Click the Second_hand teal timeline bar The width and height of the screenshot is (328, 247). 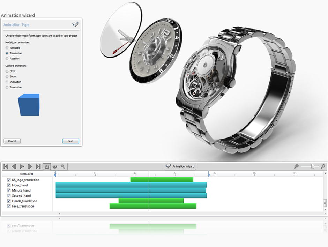point(131,195)
